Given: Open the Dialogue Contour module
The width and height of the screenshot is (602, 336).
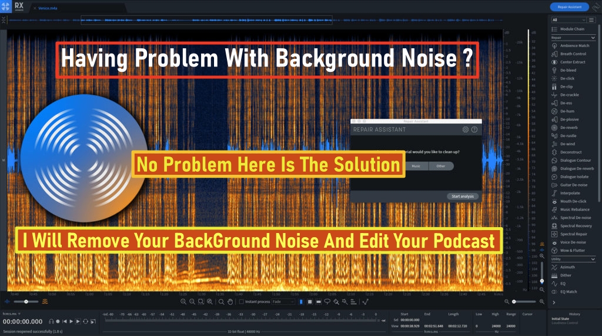Looking at the screenshot, I should coord(571,160).
